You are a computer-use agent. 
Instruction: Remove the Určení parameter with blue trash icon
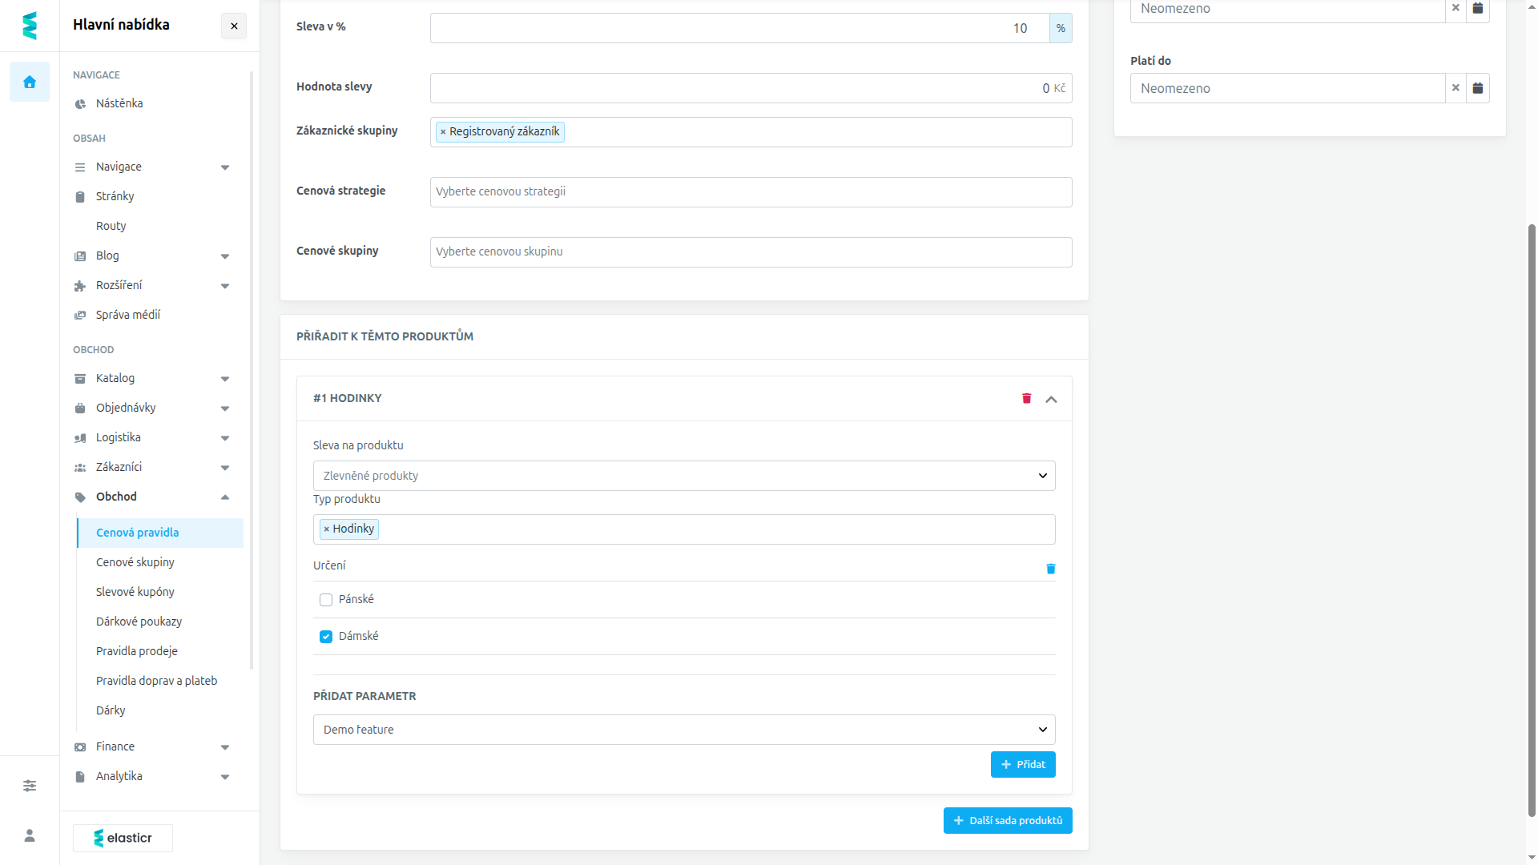(1051, 569)
